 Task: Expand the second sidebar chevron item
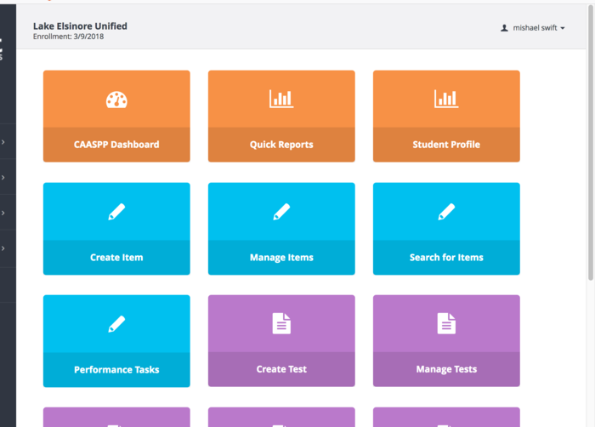[x=4, y=178]
